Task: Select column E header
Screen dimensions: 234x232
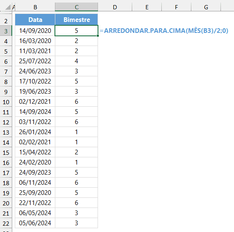Action: point(147,7)
